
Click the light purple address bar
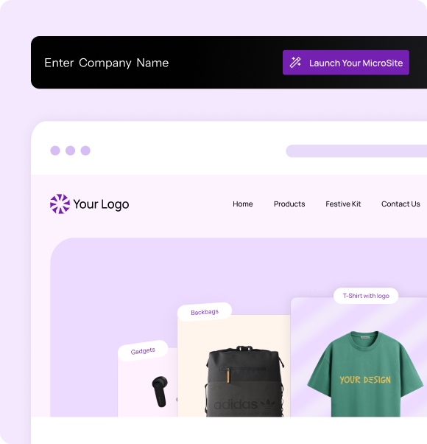356,151
